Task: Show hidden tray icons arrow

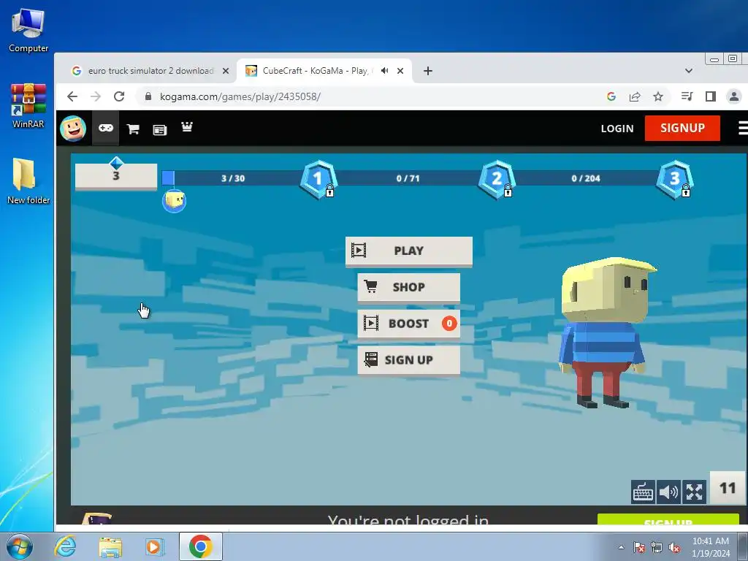Action: (x=621, y=547)
